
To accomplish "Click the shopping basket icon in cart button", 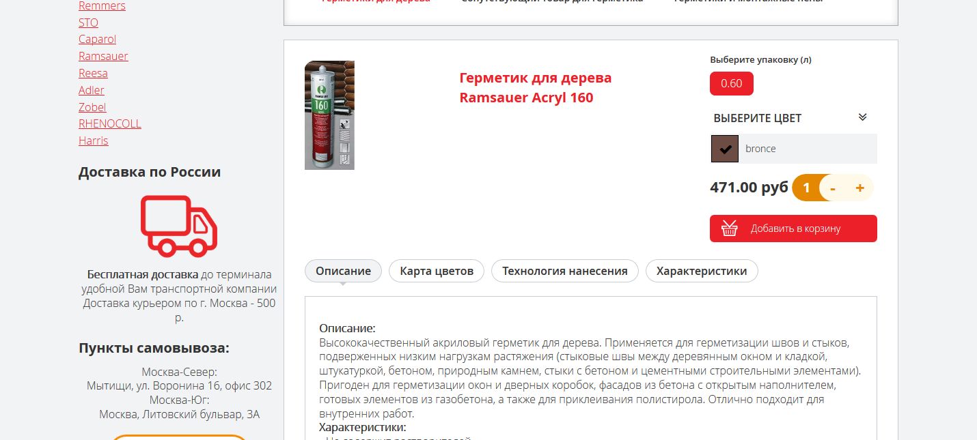I will 730,229.
